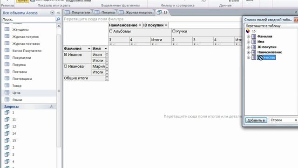This screenshot has height=168, width=298.
Task: Click query 14 icon under Запросы
Action: click(x=7, y=133)
